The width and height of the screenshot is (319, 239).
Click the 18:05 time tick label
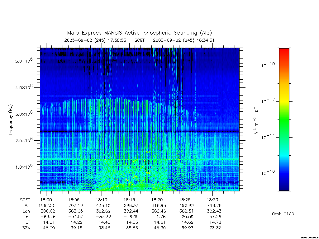click(74, 200)
